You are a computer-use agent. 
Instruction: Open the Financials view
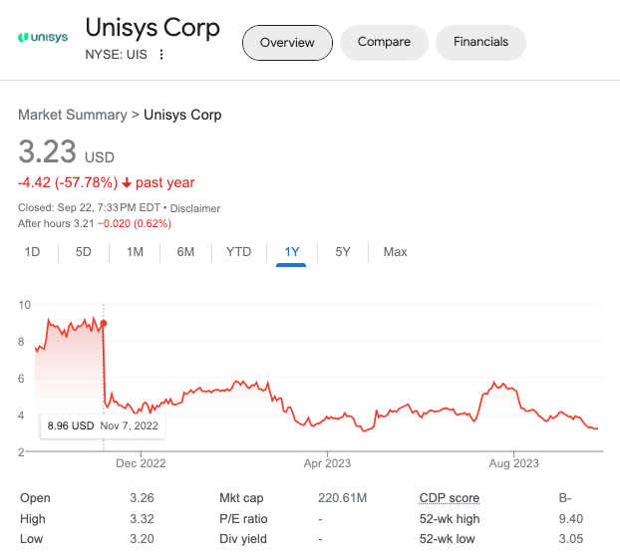(480, 42)
